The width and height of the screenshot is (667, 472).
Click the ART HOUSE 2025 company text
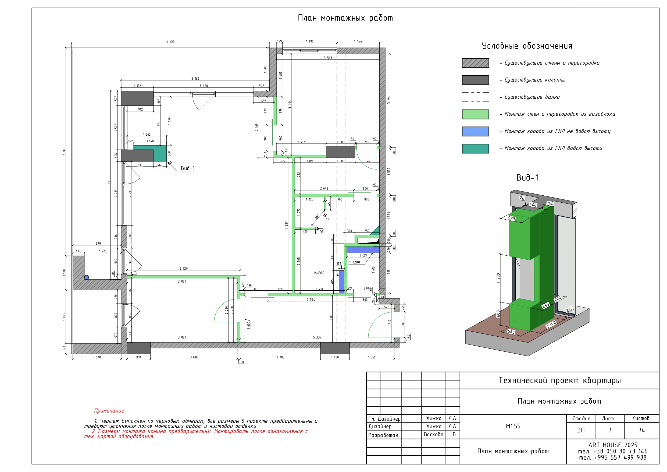point(613,445)
